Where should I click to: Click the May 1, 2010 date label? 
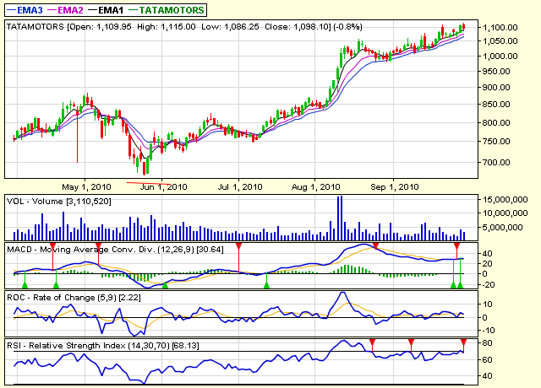(x=86, y=187)
